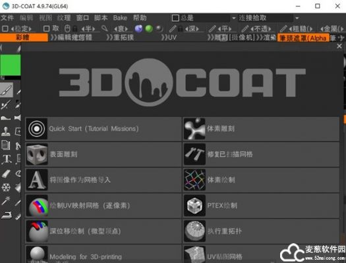This screenshot has width=346, height=263.
Task: Open the dropdown arrow after 连接拾取
Action: pyautogui.click(x=297, y=18)
